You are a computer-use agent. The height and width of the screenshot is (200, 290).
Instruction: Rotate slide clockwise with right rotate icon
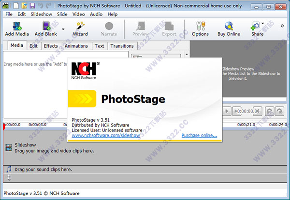coord(279,111)
